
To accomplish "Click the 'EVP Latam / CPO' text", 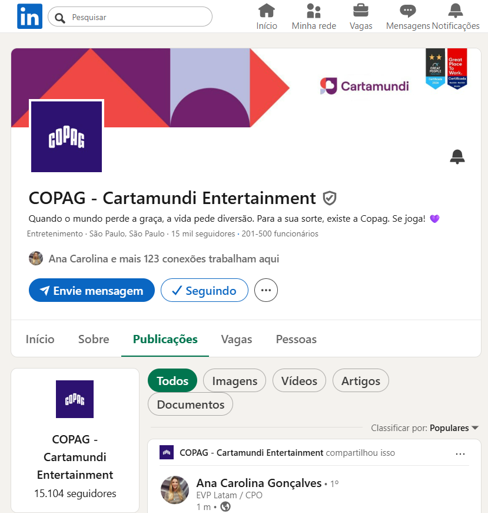I will (x=230, y=495).
